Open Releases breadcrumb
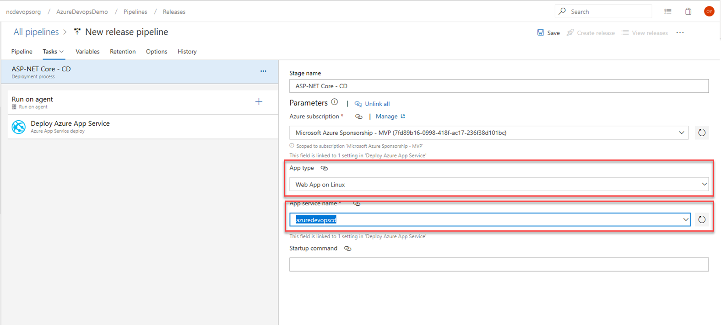721x325 pixels. click(174, 12)
